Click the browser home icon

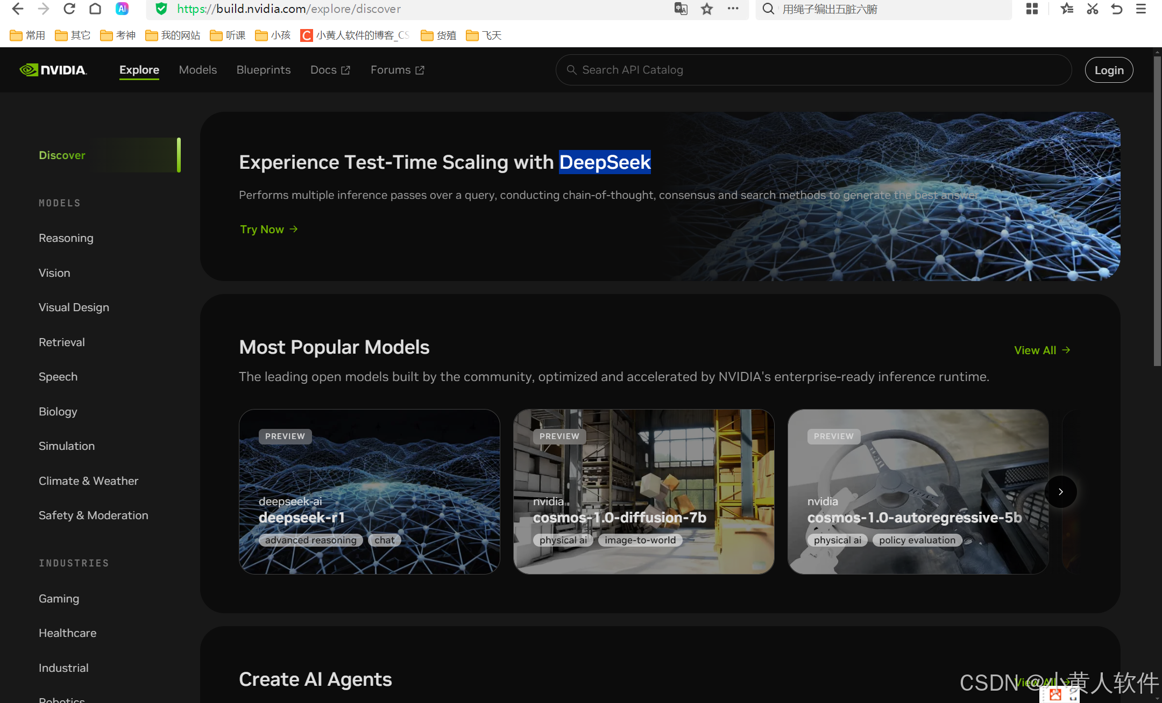95,9
